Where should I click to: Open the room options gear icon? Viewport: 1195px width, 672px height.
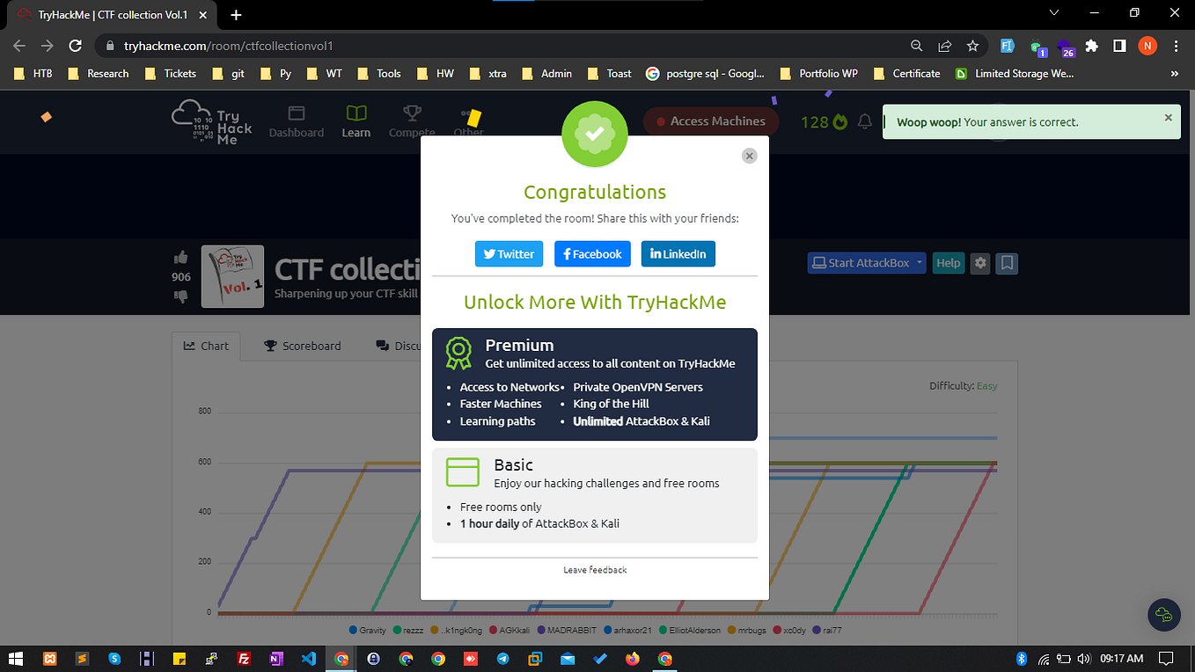click(979, 262)
